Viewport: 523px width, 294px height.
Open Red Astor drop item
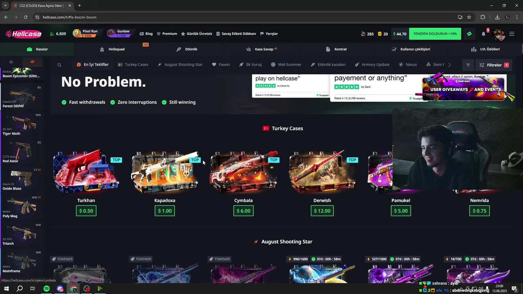pos(22,151)
